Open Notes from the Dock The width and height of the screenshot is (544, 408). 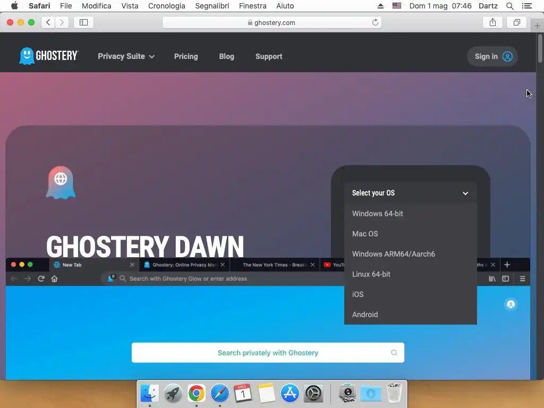[267, 393]
